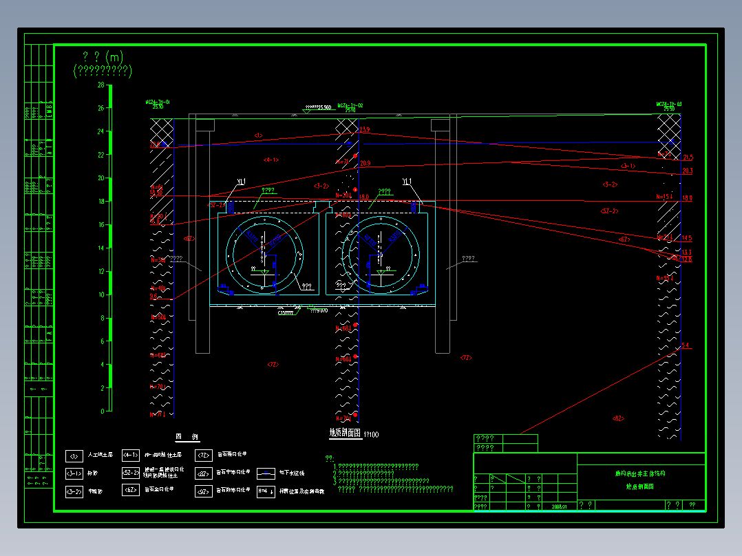
Task: Select borehole label MCZ4-JY-01
Action: [158, 102]
